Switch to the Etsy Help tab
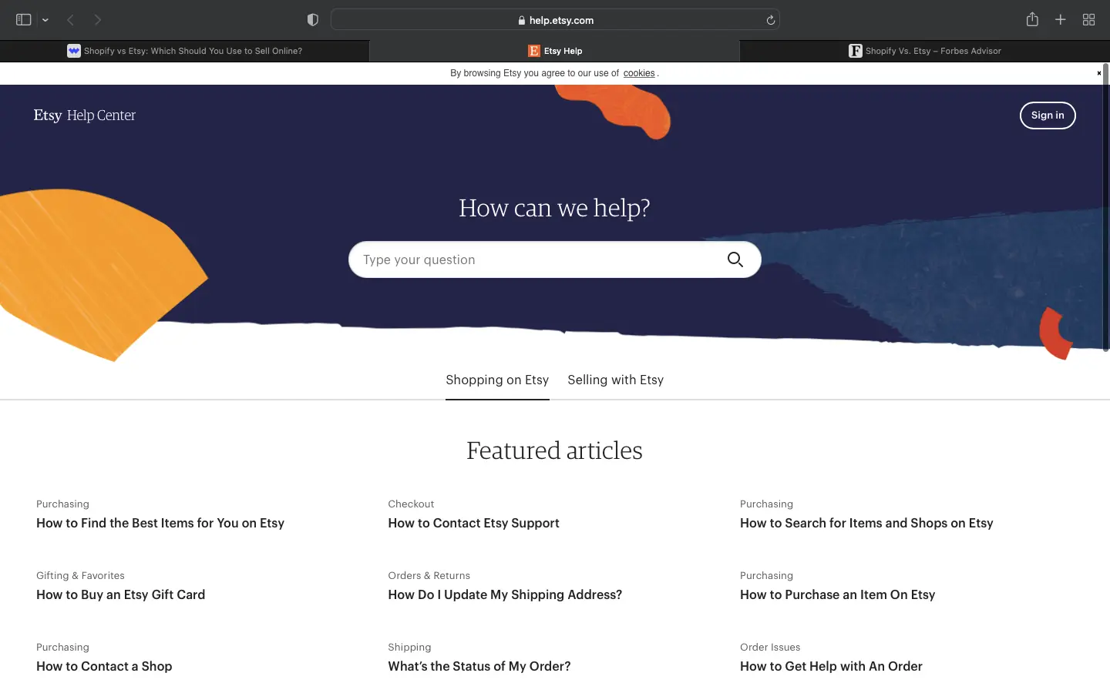1110x693 pixels. pyautogui.click(x=555, y=51)
